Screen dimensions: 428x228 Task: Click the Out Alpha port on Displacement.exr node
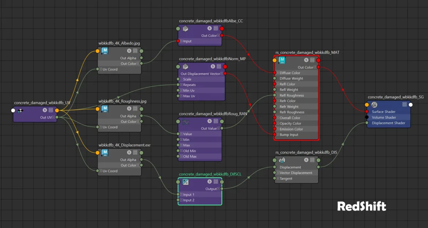(141, 160)
